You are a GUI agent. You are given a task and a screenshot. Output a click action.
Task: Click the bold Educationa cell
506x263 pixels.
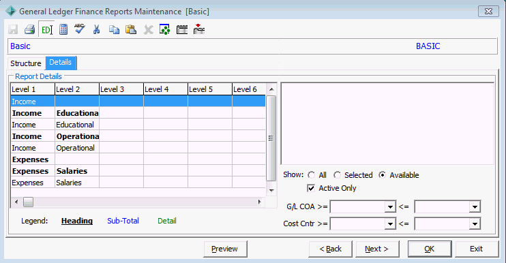[x=77, y=113]
